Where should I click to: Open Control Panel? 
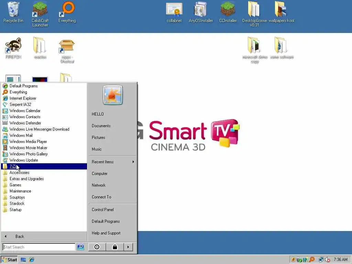(x=113, y=210)
